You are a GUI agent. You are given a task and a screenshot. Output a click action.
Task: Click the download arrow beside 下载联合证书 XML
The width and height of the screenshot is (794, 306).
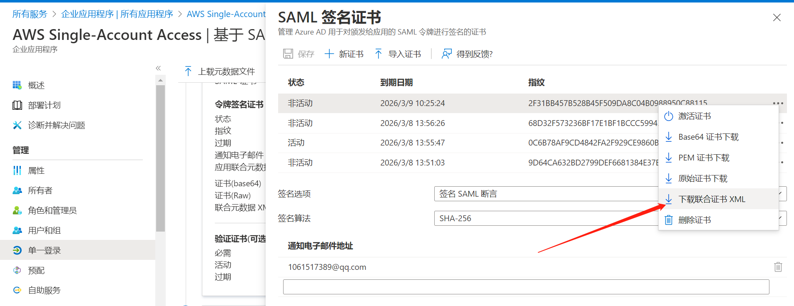(669, 199)
